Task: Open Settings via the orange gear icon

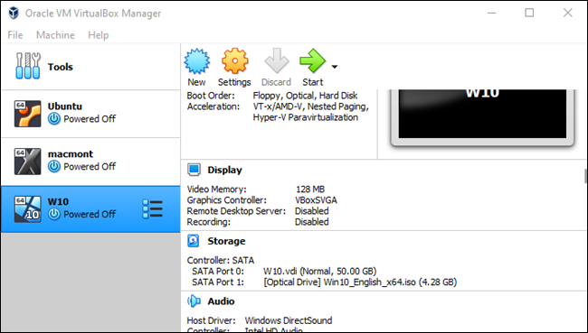Action: 235,61
